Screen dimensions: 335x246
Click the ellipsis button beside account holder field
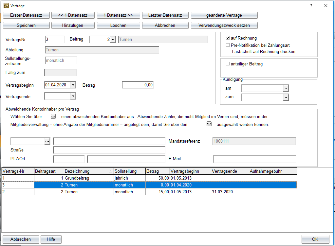point(47,141)
